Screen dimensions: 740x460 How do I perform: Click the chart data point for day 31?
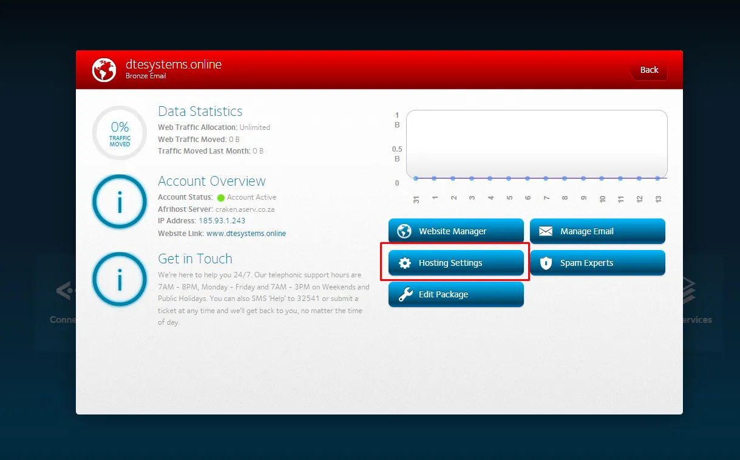[x=416, y=178]
